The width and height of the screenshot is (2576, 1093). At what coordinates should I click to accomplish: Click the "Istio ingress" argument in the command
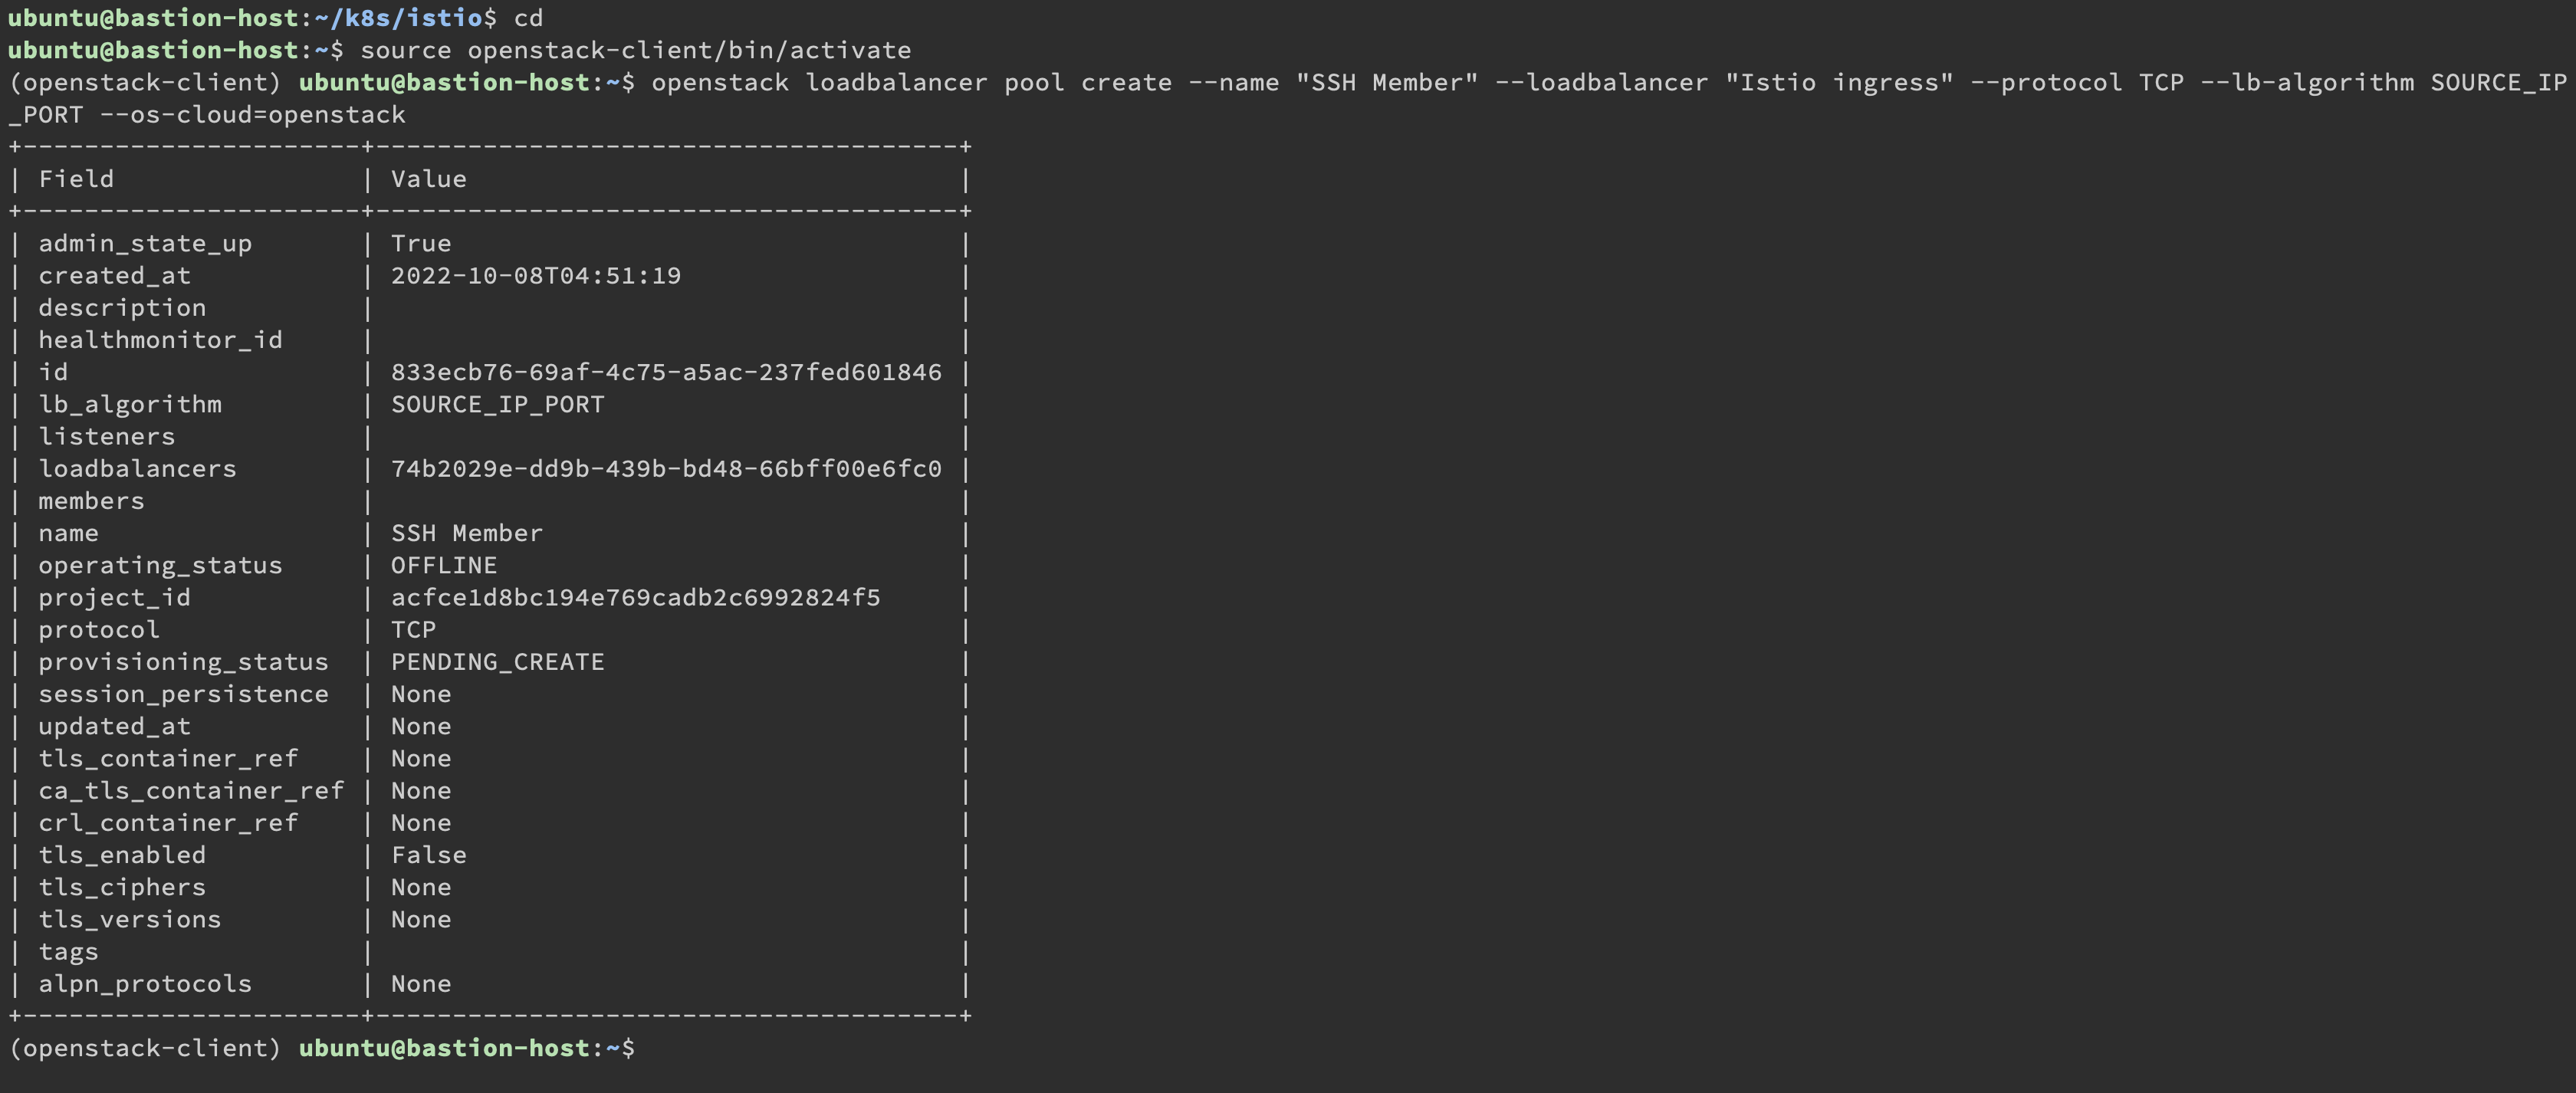1838,83
